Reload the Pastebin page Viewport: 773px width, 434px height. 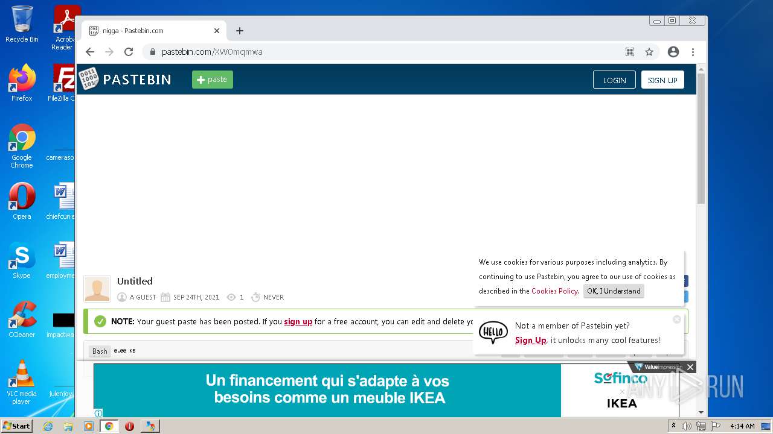tap(129, 52)
